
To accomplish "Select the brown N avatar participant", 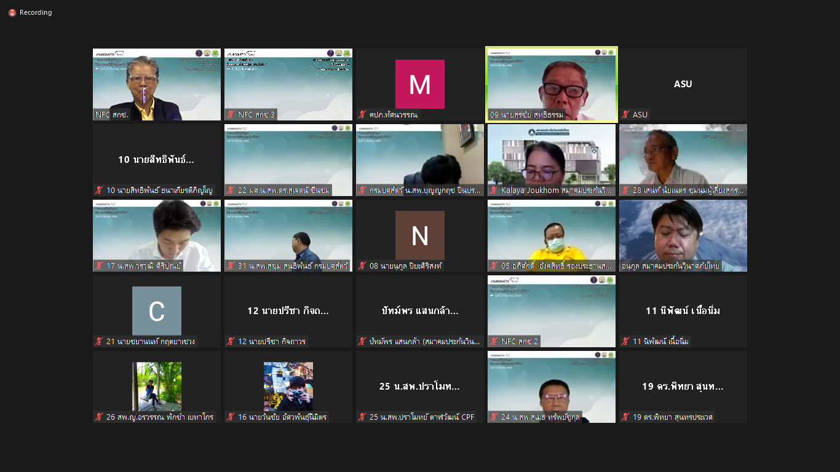I will [420, 235].
